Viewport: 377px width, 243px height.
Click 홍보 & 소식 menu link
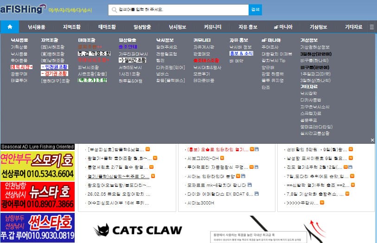(x=241, y=53)
